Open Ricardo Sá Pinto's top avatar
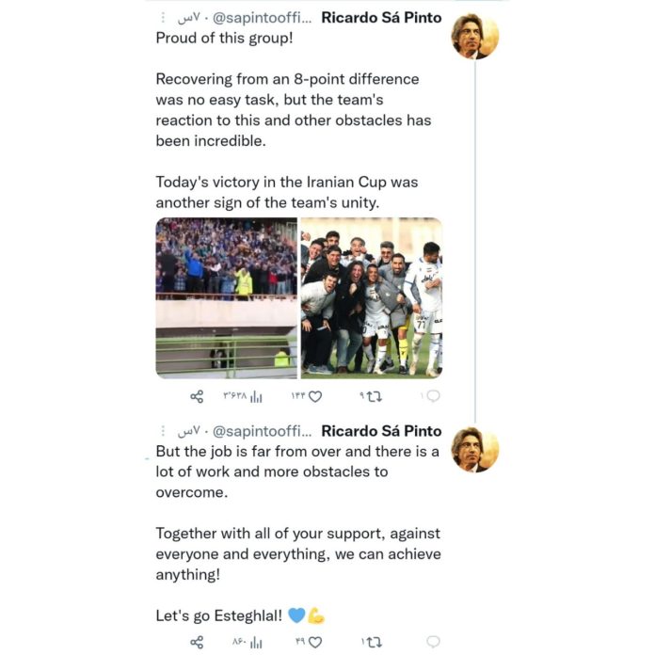Image resolution: width=655 pixels, height=655 pixels. tap(475, 37)
